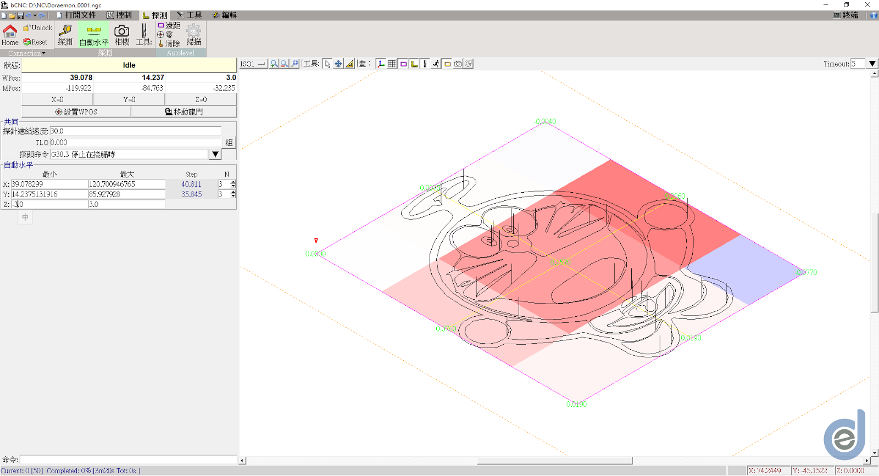
Task: Click the TLO value input field
Action: (x=136, y=142)
